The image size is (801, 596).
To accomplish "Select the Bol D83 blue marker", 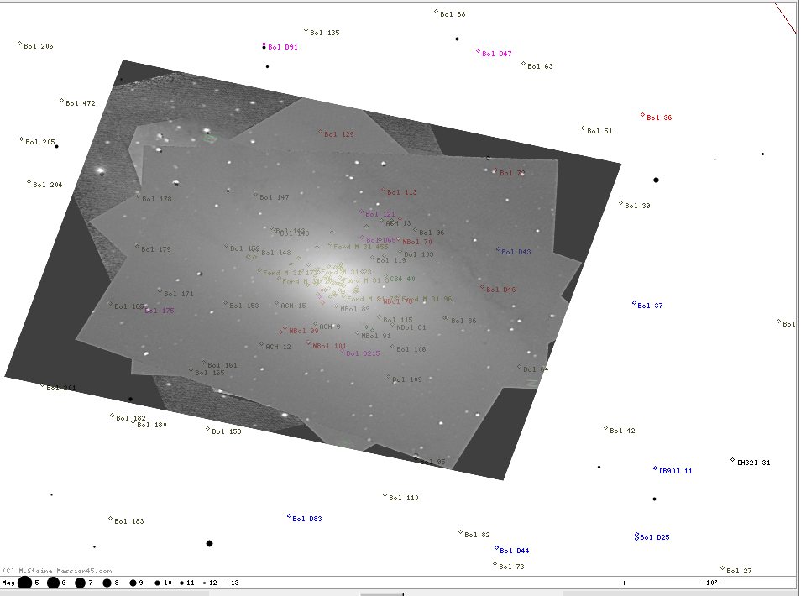I will (289, 516).
